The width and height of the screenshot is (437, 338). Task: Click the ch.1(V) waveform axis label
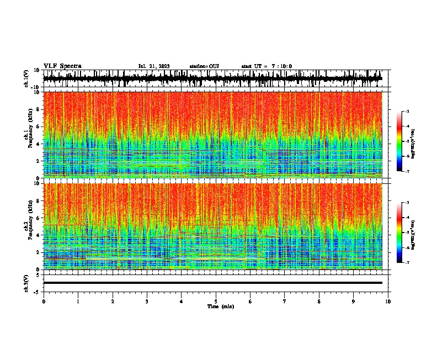coord(26,78)
